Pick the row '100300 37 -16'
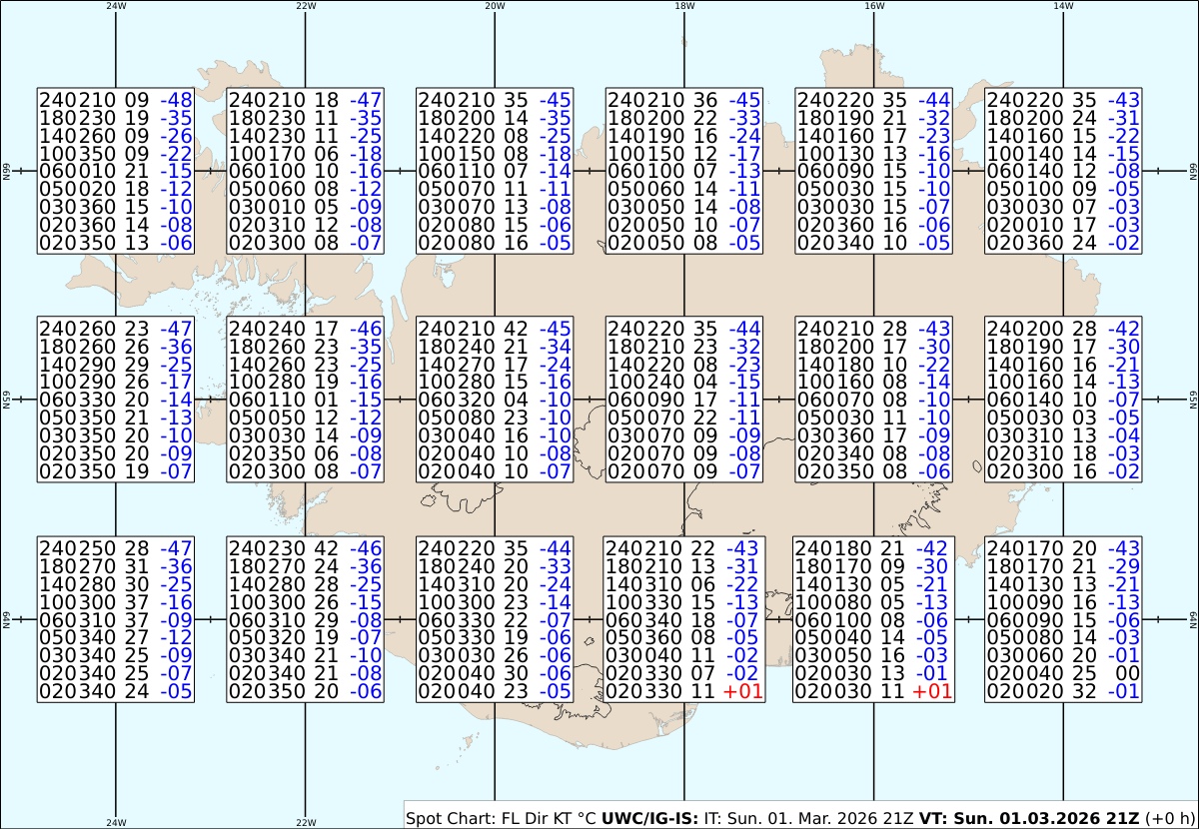The height and width of the screenshot is (829, 1199). pyautogui.click(x=115, y=602)
